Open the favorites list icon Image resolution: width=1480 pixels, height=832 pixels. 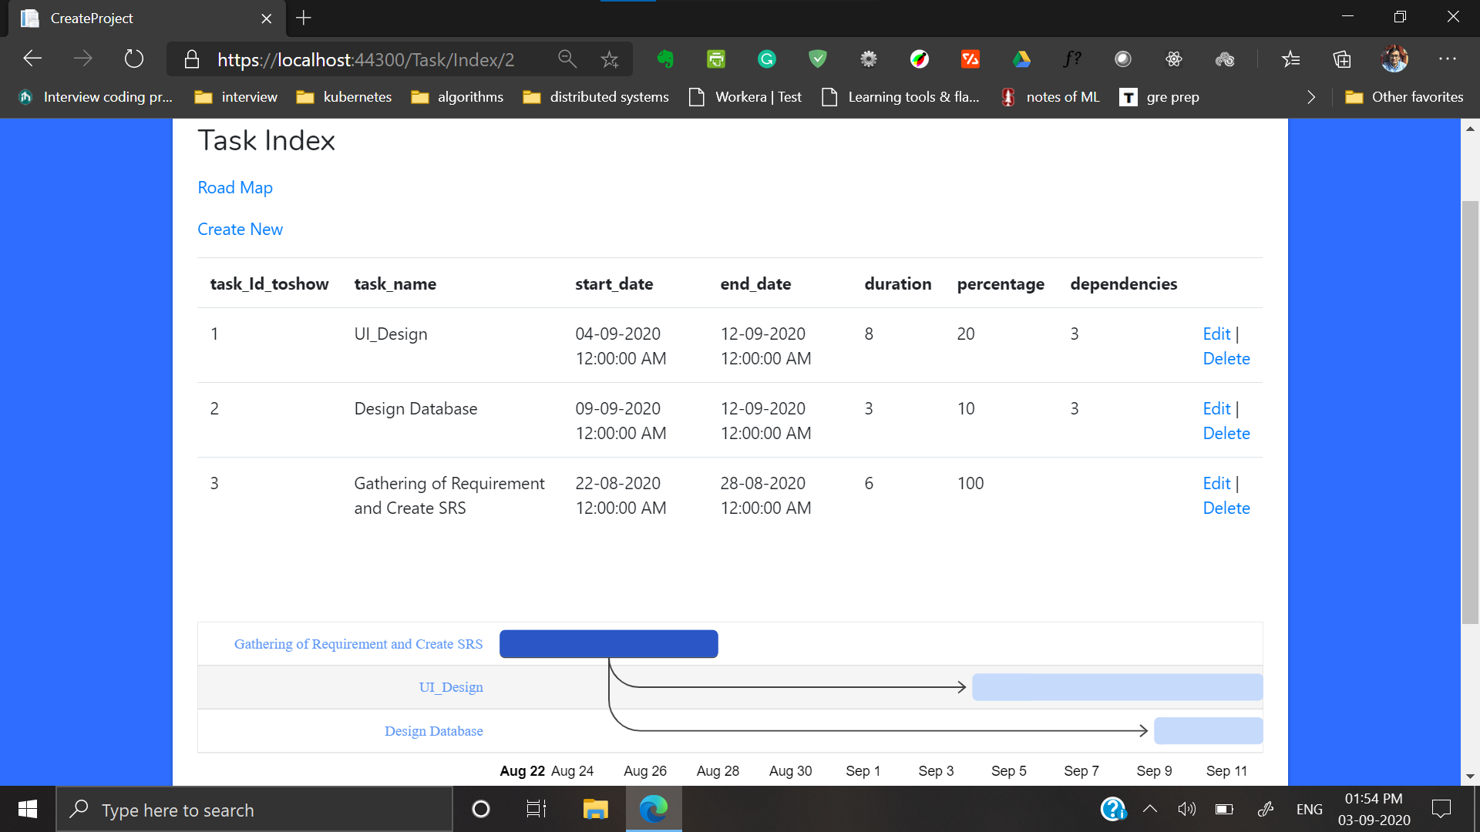(x=1290, y=59)
